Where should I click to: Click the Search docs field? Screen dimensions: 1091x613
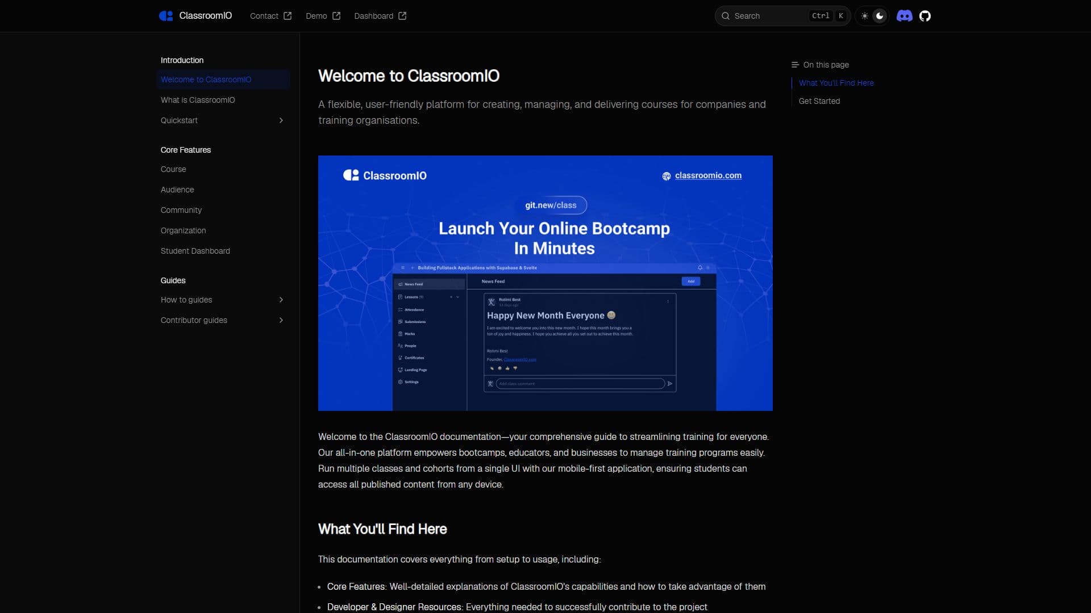782,16
